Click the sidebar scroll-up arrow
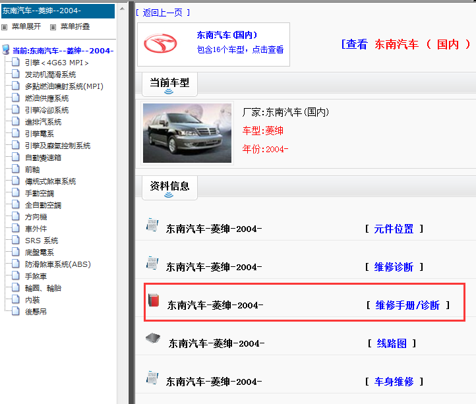 pos(122,9)
